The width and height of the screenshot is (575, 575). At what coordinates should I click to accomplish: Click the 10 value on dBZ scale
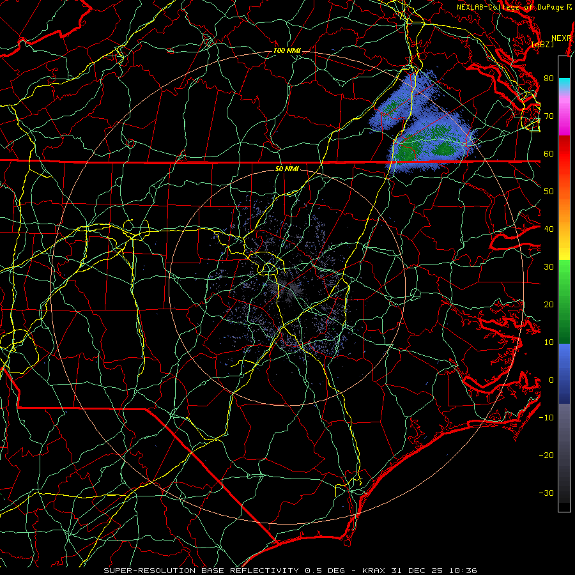point(549,342)
